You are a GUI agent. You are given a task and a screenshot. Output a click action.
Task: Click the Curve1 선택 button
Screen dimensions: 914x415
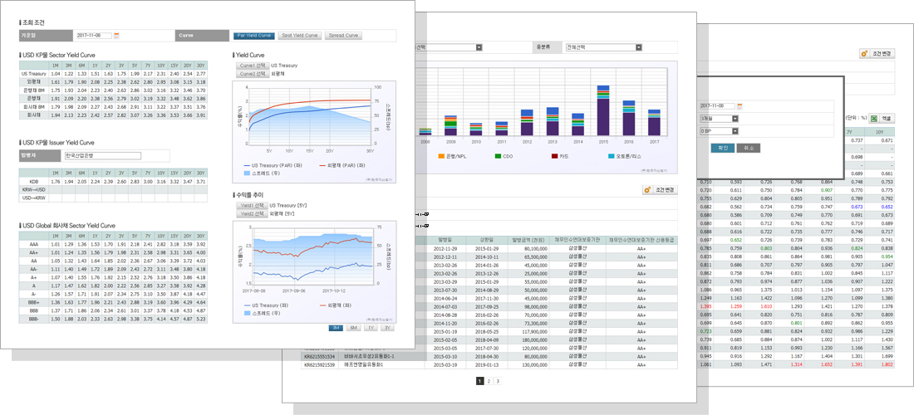tap(252, 66)
